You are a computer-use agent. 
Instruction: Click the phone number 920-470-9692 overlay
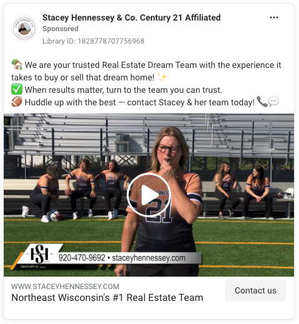82,258
